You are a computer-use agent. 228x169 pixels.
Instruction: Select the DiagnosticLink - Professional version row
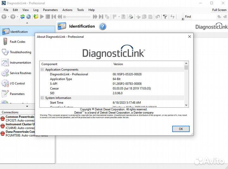click(112, 74)
